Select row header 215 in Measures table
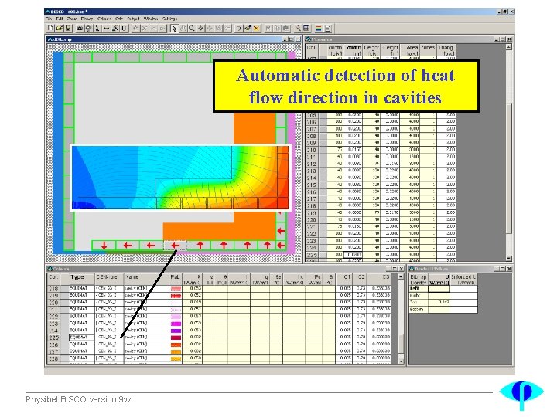The height and width of the screenshot is (417, 557). pyautogui.click(x=312, y=185)
